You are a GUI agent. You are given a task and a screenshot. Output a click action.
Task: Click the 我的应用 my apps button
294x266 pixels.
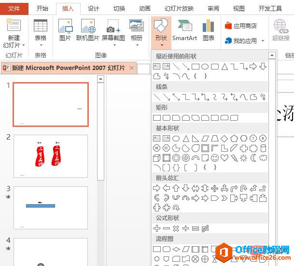pyautogui.click(x=241, y=41)
